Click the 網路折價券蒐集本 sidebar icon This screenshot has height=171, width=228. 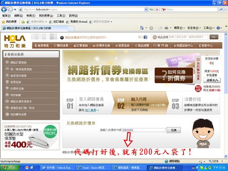point(7,101)
